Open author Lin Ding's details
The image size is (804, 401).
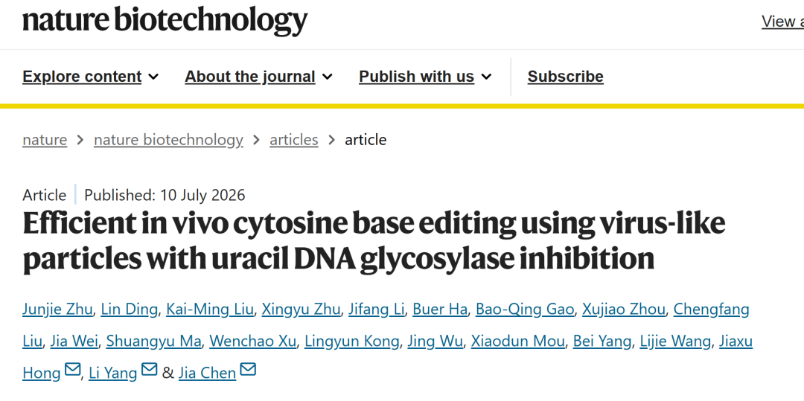coord(130,309)
